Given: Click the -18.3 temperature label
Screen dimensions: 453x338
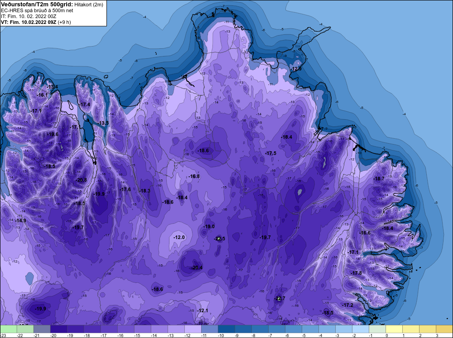Looking at the screenshot, I should click(145, 191).
